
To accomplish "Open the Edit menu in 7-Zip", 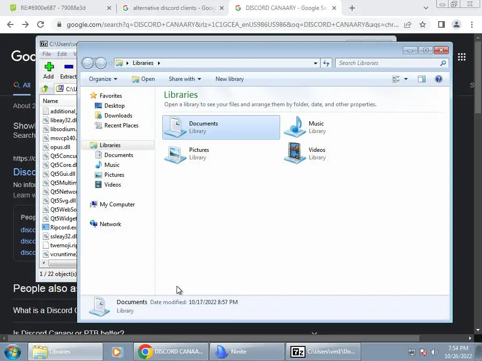I will [62, 54].
